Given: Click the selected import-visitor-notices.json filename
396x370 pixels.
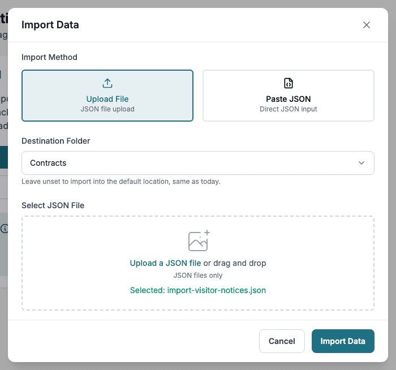Looking at the screenshot, I should [x=217, y=290].
